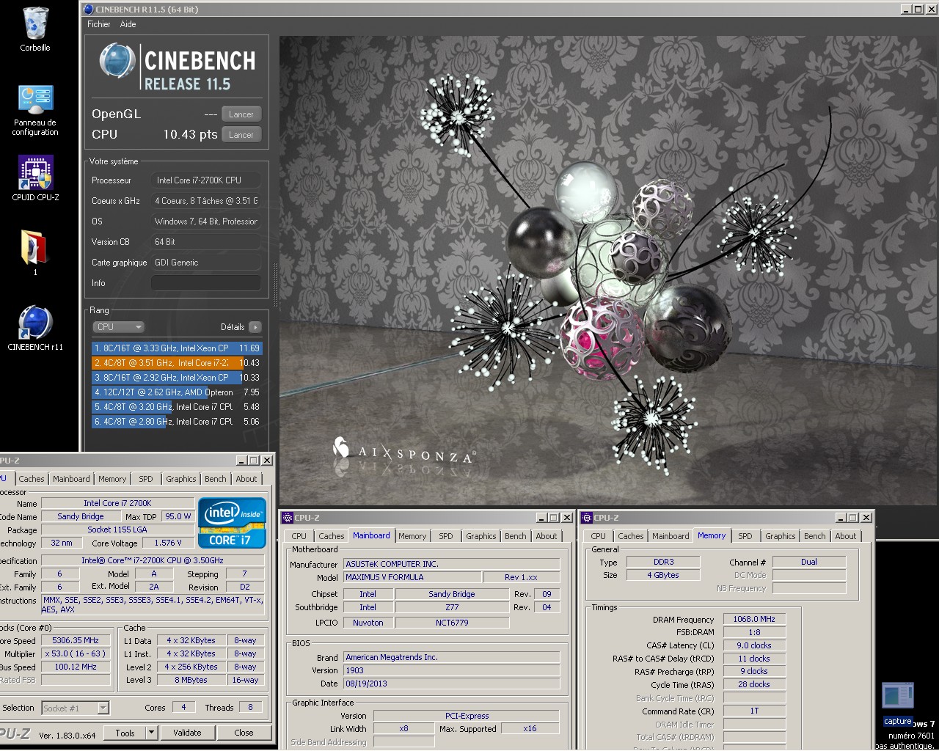Image resolution: width=939 pixels, height=751 pixels.
Task: Open the Socket #1 selection dropdown
Action: click(x=75, y=708)
